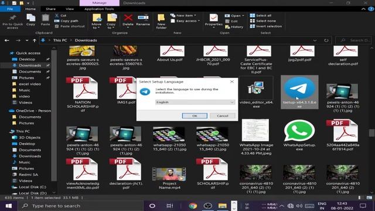Open the Help question mark icon
This screenshot has width=375, height=211.
point(371,9)
